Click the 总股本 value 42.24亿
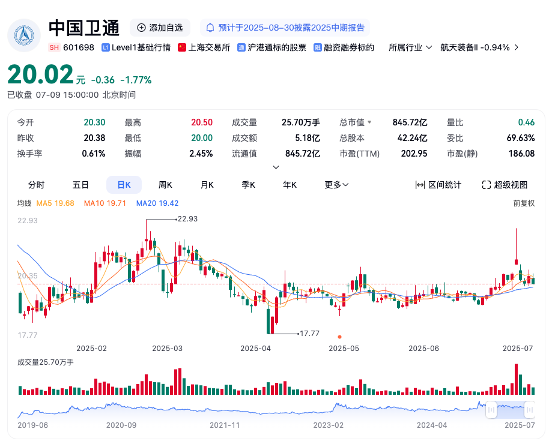The width and height of the screenshot is (555, 447). pyautogui.click(x=413, y=138)
